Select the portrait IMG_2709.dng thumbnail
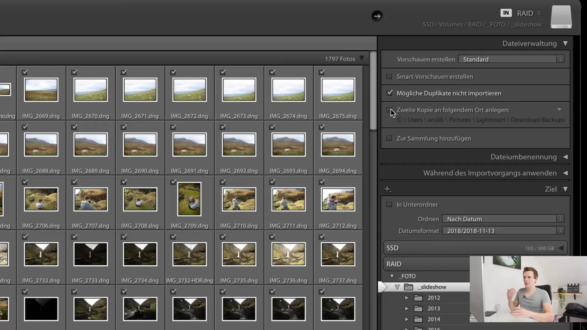Image resolution: width=587 pixels, height=330 pixels. pyautogui.click(x=189, y=199)
